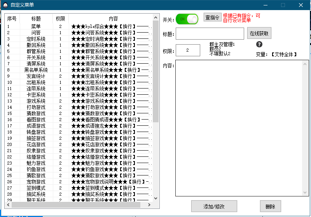Image resolution: width=311 pixels, height=217 pixels.
Task: Select the 成语游戏 row
Action: 79,126
